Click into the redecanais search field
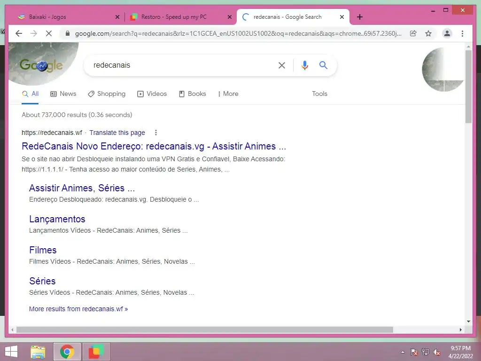 click(x=181, y=65)
